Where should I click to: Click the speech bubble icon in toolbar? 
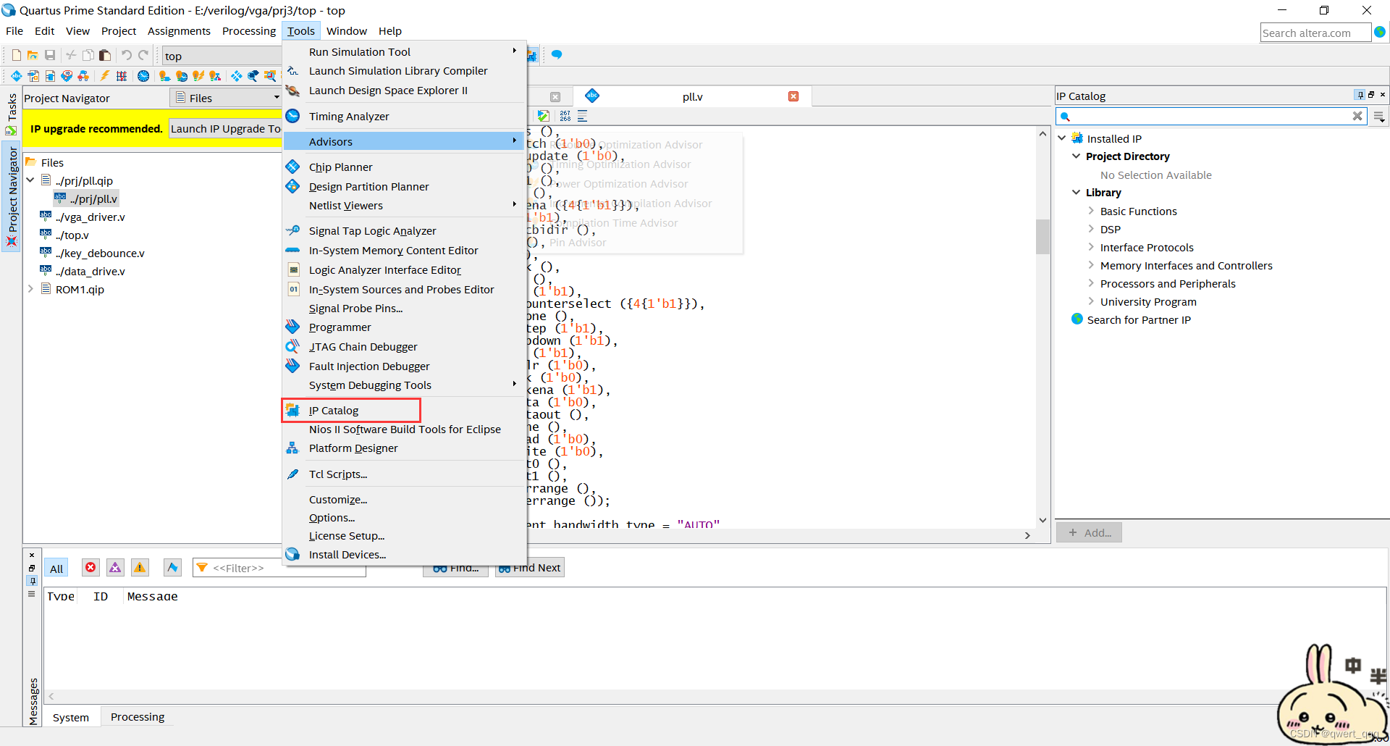[x=557, y=55]
